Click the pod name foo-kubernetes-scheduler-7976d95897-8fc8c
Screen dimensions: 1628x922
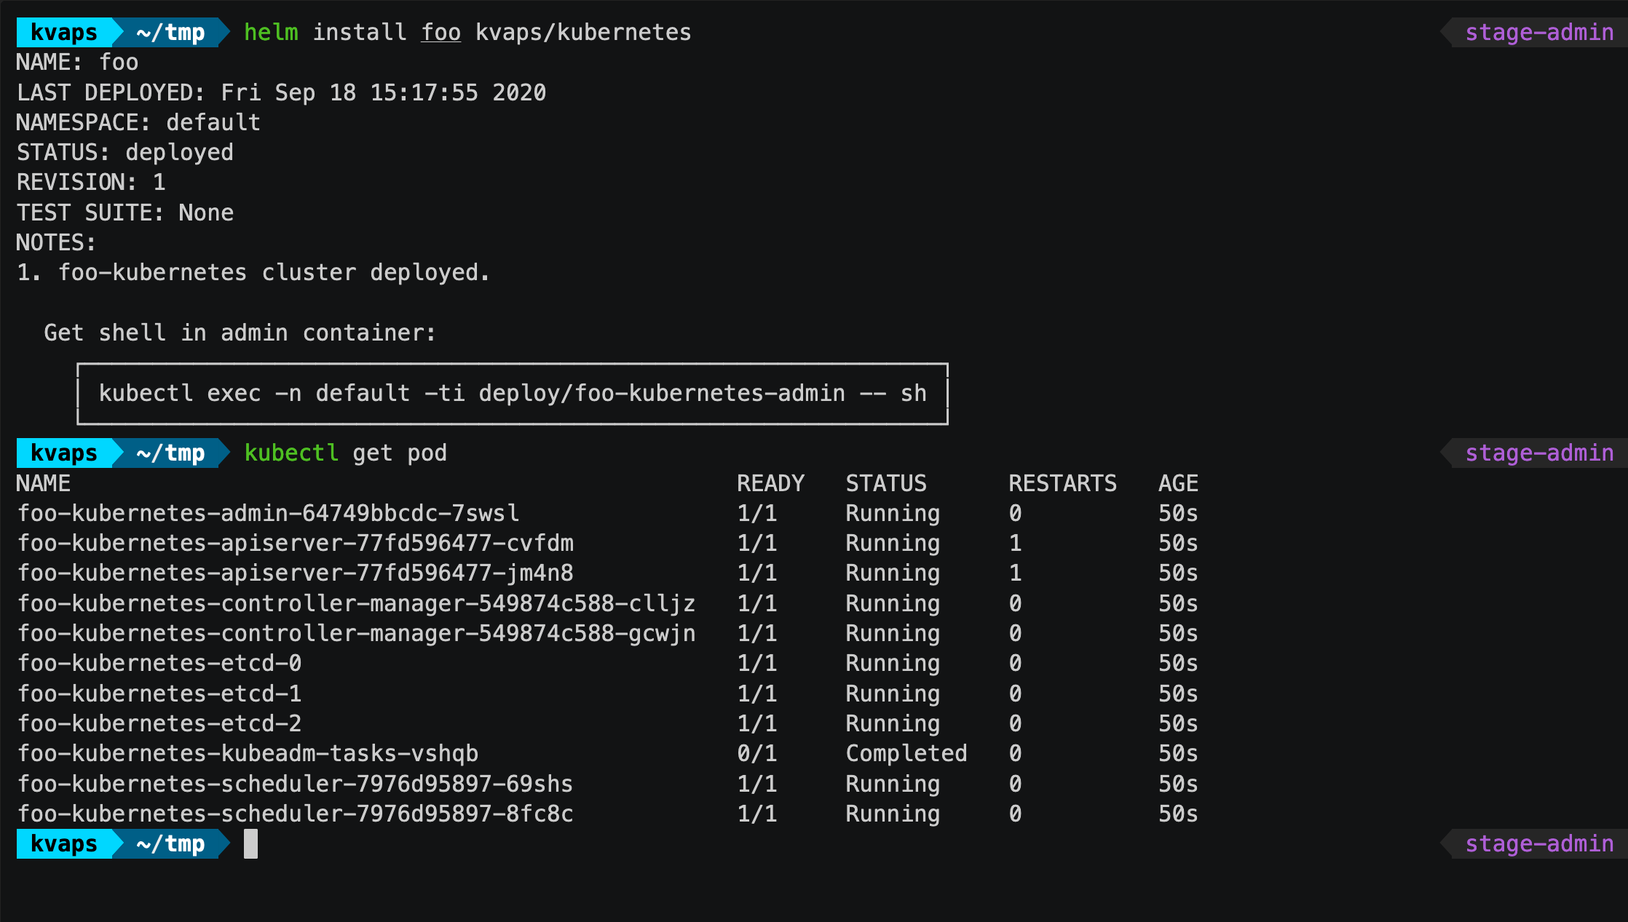pyautogui.click(x=296, y=814)
